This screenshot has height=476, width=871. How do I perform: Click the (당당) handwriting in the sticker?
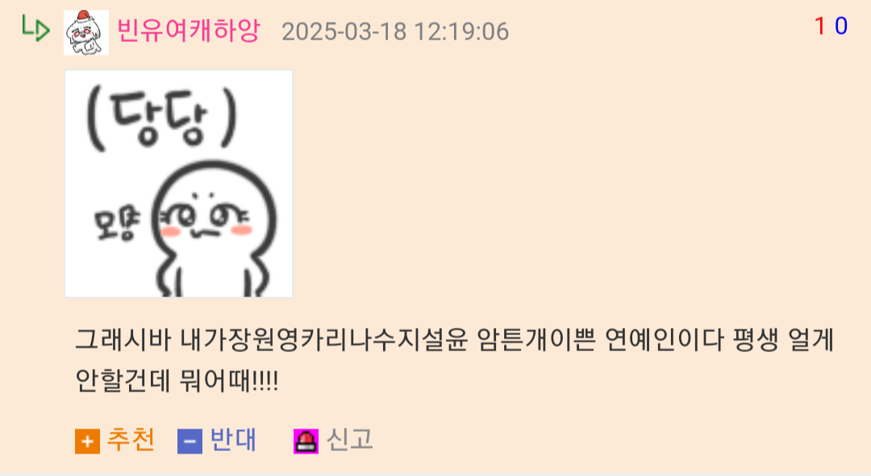[161, 118]
